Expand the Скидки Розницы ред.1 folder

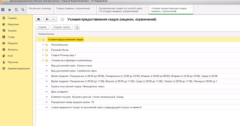[x=43, y=55]
